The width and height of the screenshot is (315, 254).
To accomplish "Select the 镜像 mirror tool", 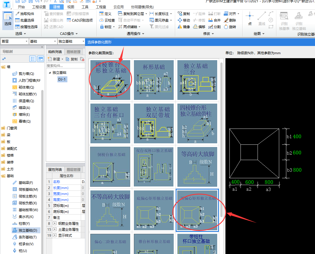I will 184,27.
